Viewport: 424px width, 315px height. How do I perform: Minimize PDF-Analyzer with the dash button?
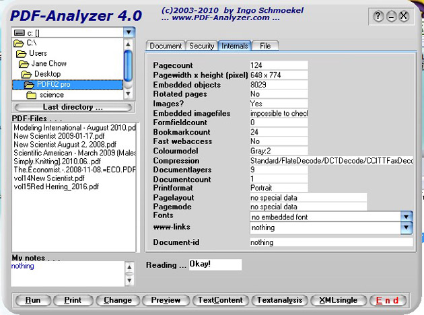pos(391,16)
